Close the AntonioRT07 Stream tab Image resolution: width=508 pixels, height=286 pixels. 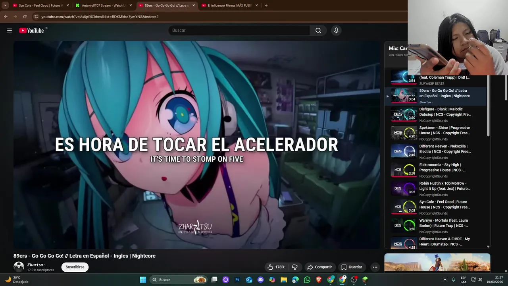(x=131, y=6)
